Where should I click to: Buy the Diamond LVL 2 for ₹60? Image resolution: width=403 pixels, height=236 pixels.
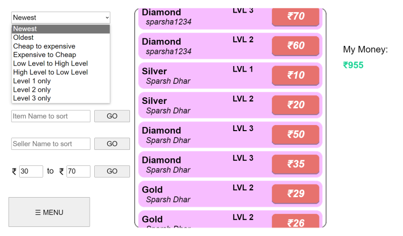(296, 46)
